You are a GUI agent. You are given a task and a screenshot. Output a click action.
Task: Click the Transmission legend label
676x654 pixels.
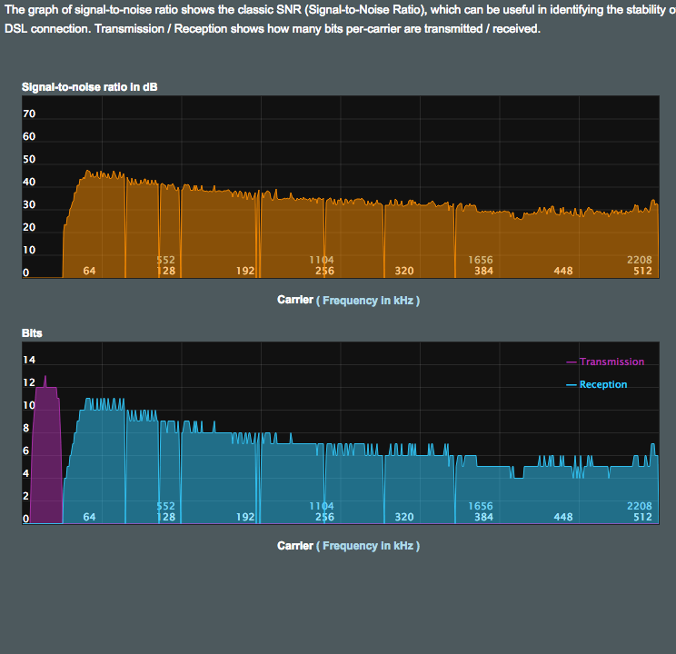pyautogui.click(x=611, y=362)
